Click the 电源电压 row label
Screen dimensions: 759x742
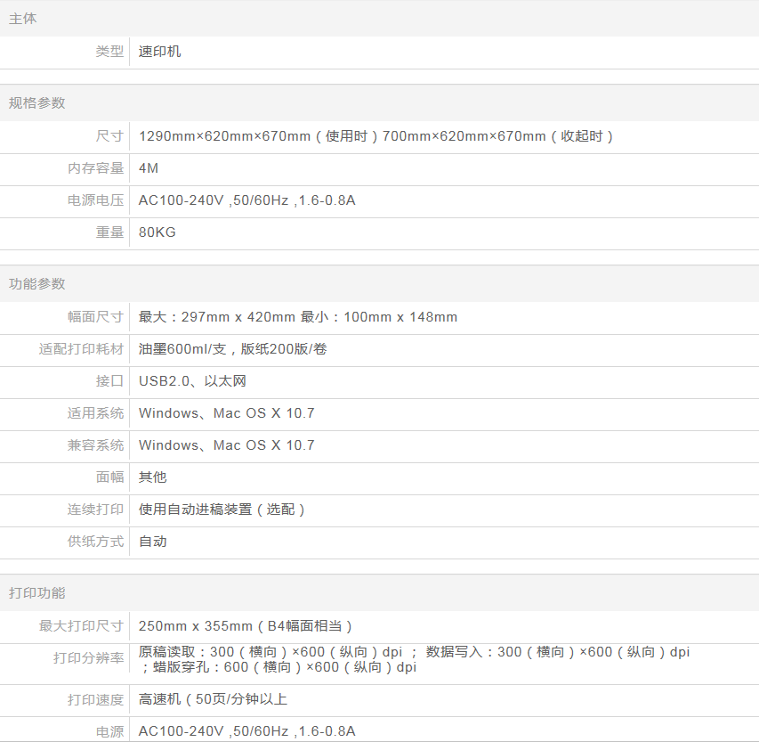coord(96,200)
